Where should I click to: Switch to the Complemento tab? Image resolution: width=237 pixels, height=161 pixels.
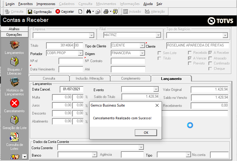(131, 78)
